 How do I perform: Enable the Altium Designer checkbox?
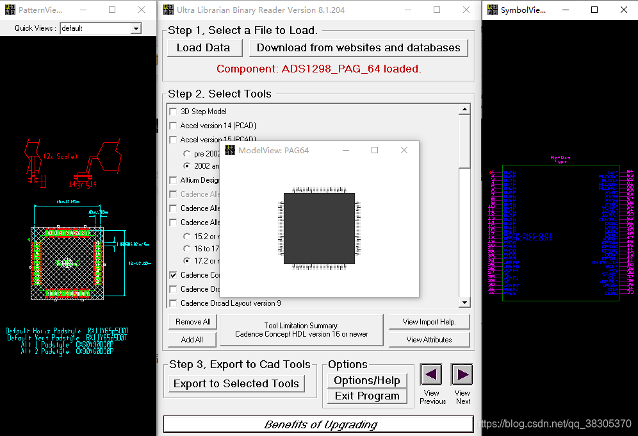click(173, 180)
